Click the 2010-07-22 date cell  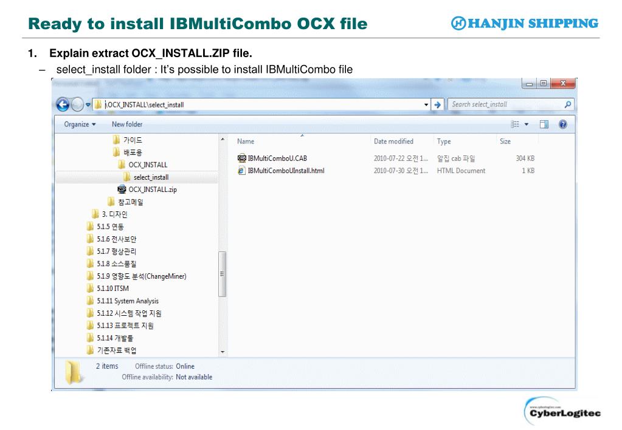point(401,158)
